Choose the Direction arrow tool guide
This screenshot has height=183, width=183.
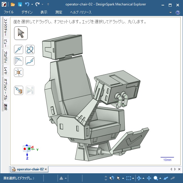19,49
